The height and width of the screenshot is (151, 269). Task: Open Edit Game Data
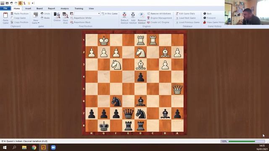point(185,13)
